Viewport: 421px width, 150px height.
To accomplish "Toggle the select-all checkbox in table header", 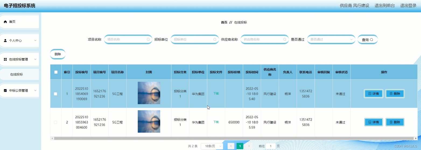I will [56, 72].
